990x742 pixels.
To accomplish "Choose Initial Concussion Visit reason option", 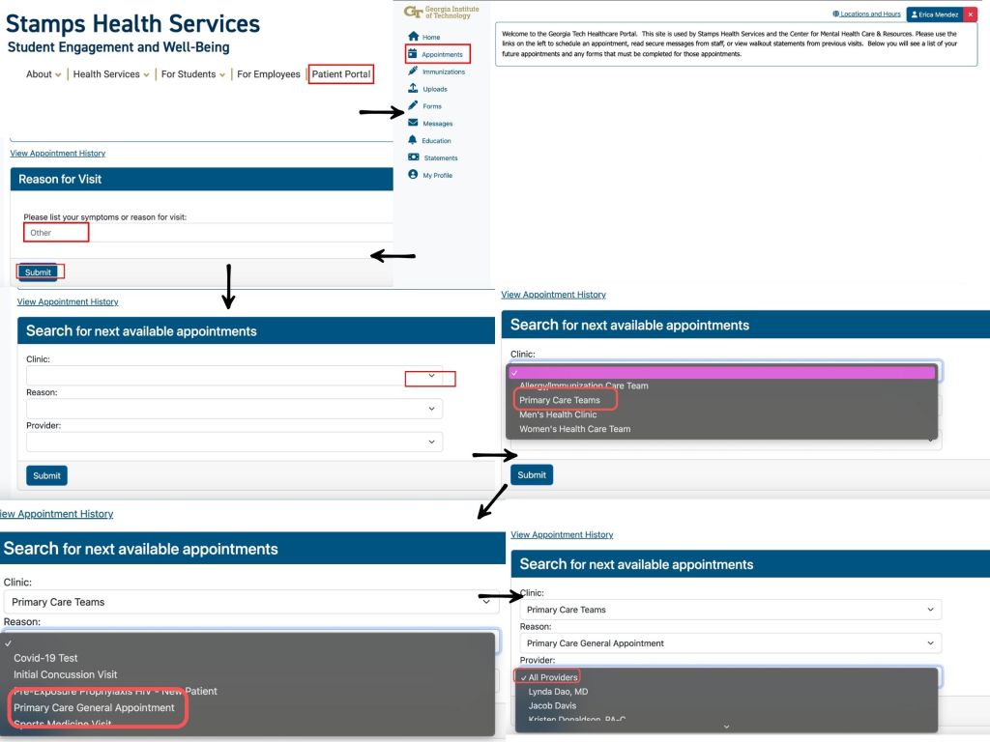I will click(x=65, y=674).
